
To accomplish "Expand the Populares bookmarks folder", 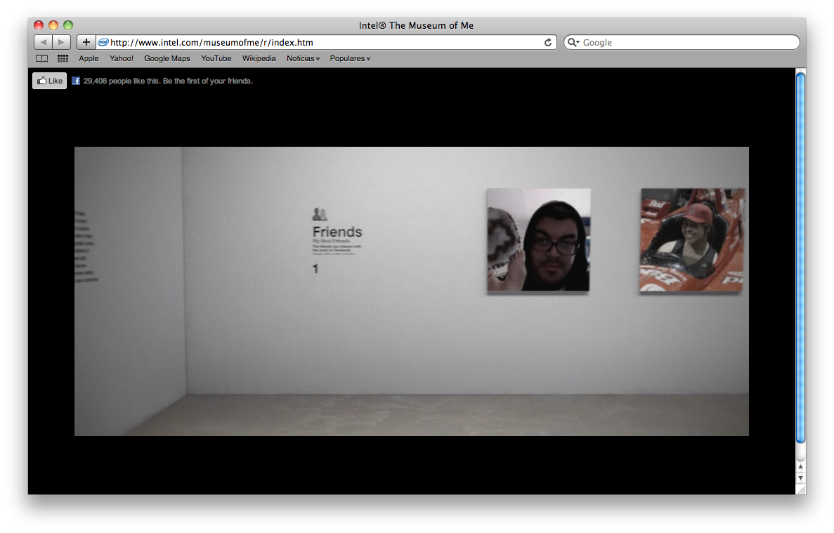I will pos(350,59).
